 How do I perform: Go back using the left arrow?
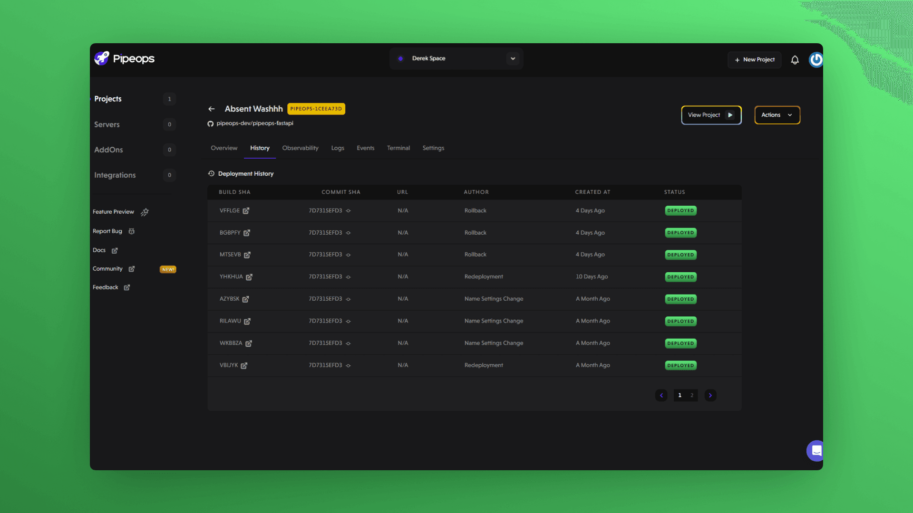click(212, 109)
